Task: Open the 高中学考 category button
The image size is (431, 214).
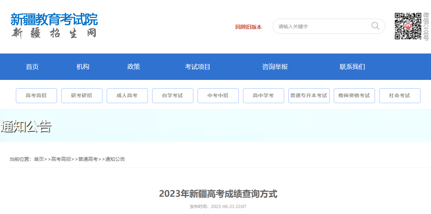Action: pos(263,96)
